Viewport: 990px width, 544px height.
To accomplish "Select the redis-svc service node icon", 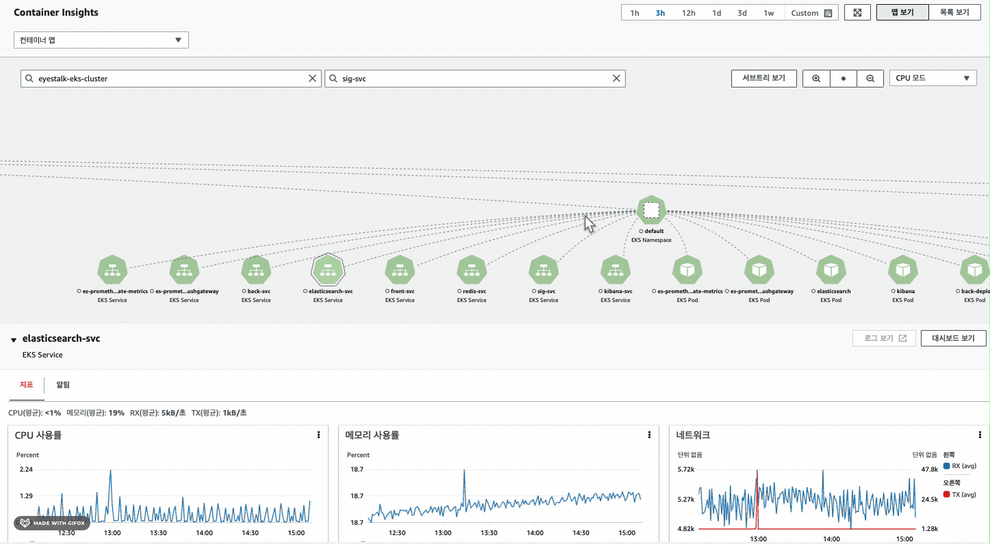I will [472, 270].
